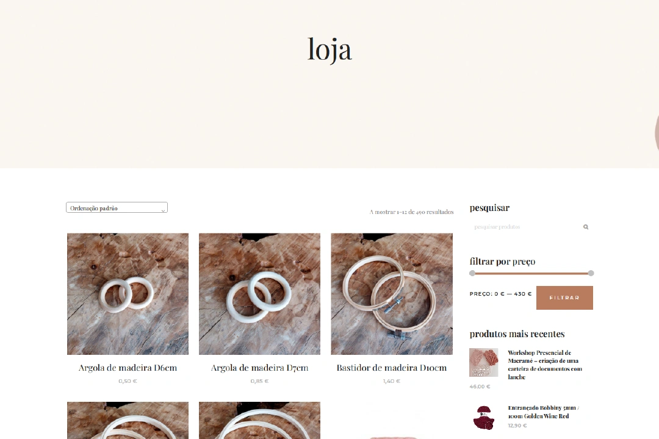Viewport: 659px width, 439px height.
Task: Click the left handle of the price slider
Action: 472,274
